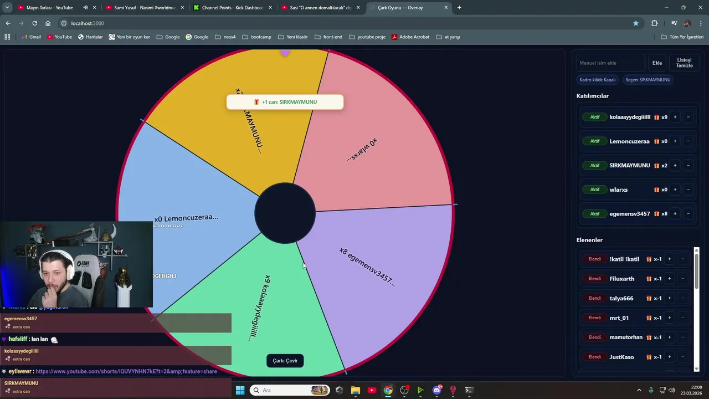Open the Gmail bookmark
The height and width of the screenshot is (399, 709).
tap(31, 37)
